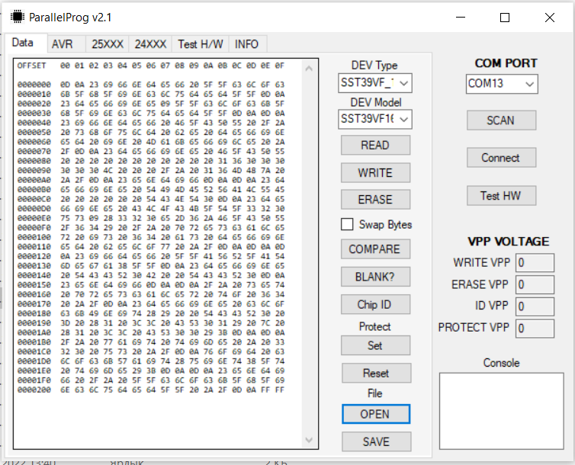The width and height of the screenshot is (575, 465).
Task: Click the Protect Reset button
Action: click(x=376, y=373)
